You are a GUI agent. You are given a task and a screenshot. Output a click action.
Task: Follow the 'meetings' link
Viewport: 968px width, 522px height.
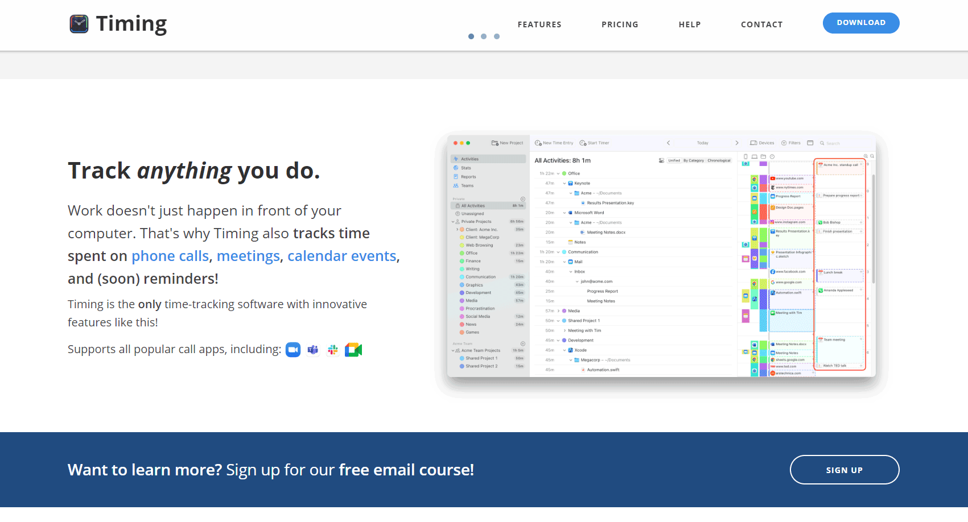[248, 256]
